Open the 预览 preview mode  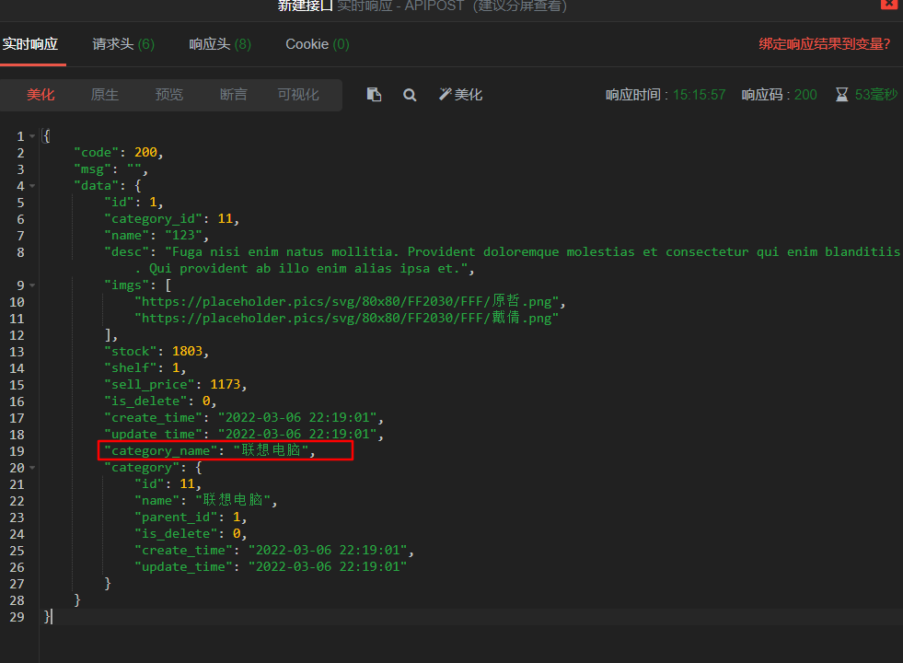[x=168, y=94]
